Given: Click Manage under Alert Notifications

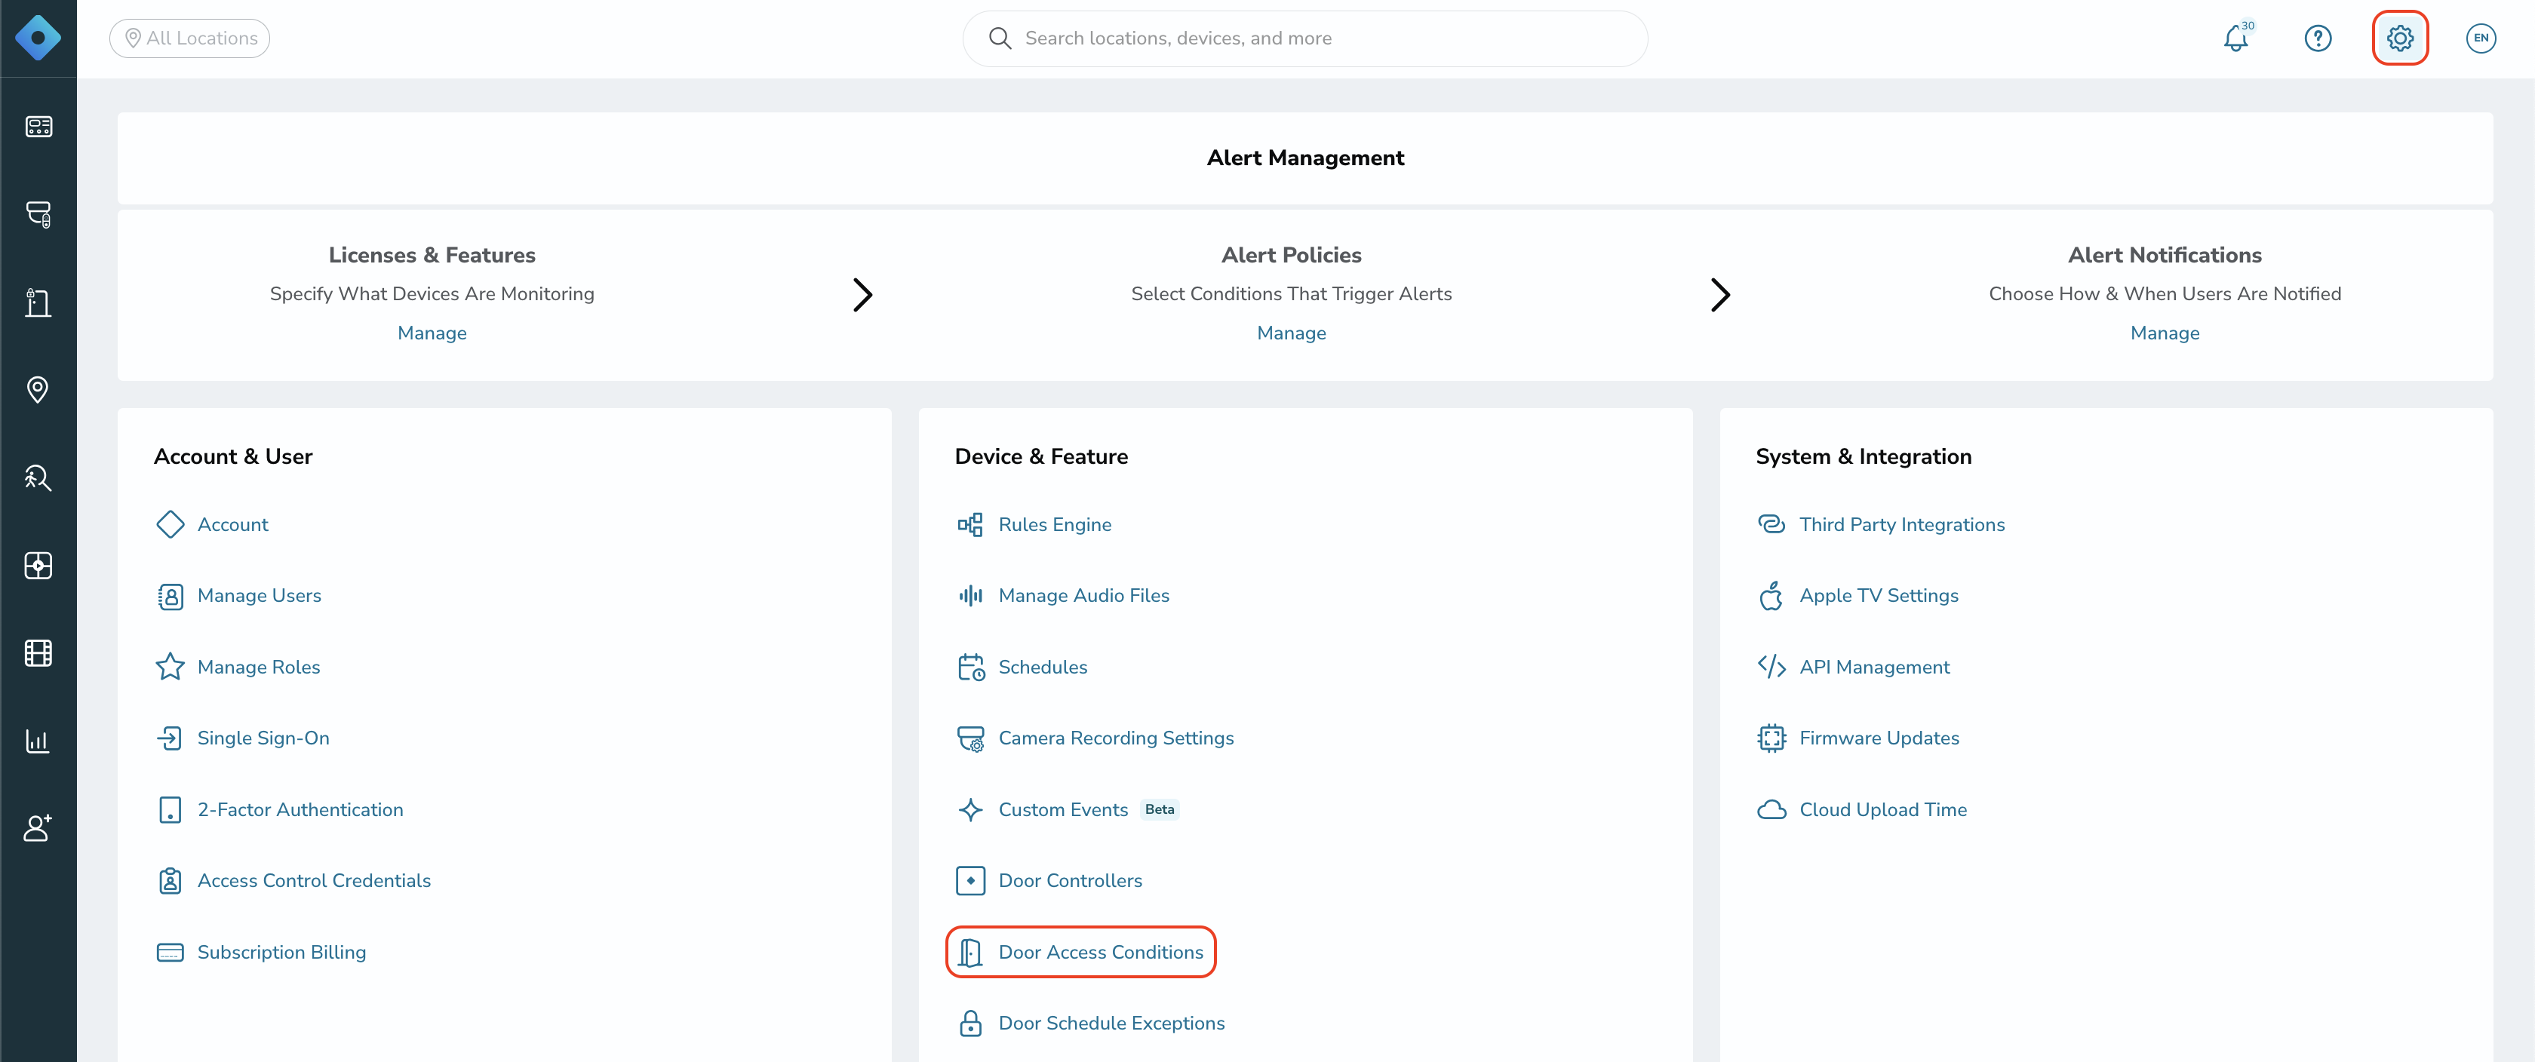Looking at the screenshot, I should coord(2164,333).
